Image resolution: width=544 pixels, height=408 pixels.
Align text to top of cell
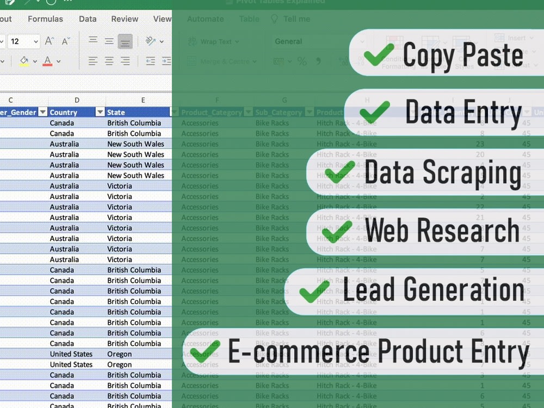[92, 40]
